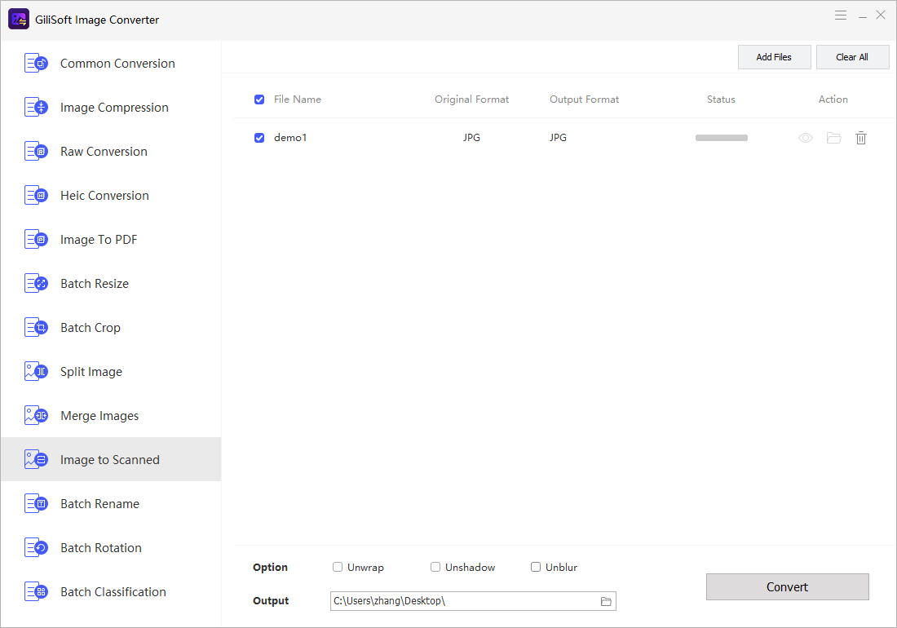The image size is (897, 628).
Task: Select the demo1 file name
Action: pyautogui.click(x=290, y=138)
